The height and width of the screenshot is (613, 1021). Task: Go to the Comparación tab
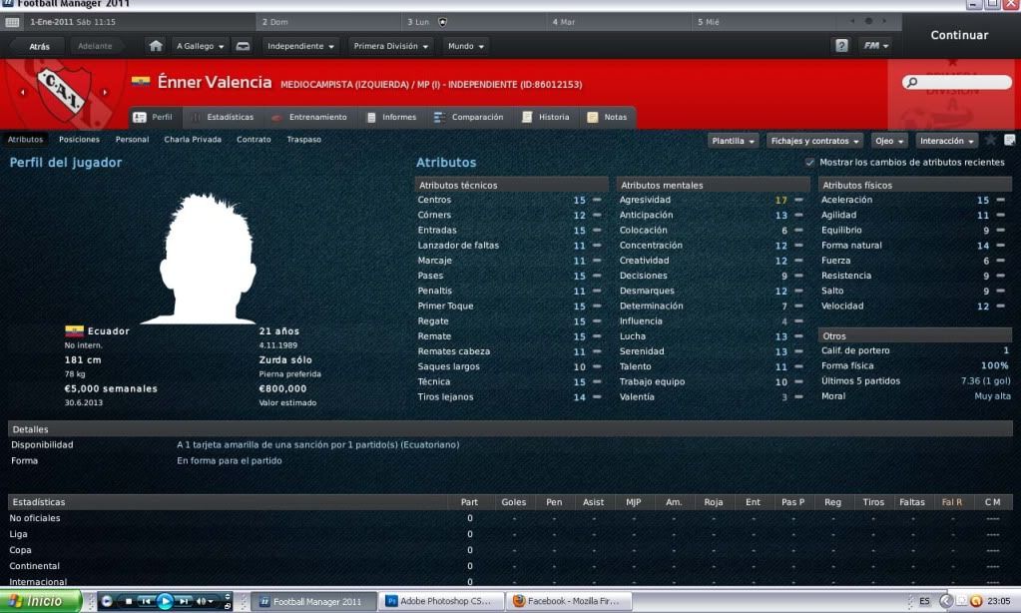point(469,117)
